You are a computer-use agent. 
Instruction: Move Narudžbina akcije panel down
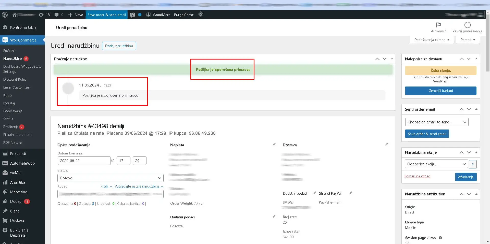click(x=469, y=152)
